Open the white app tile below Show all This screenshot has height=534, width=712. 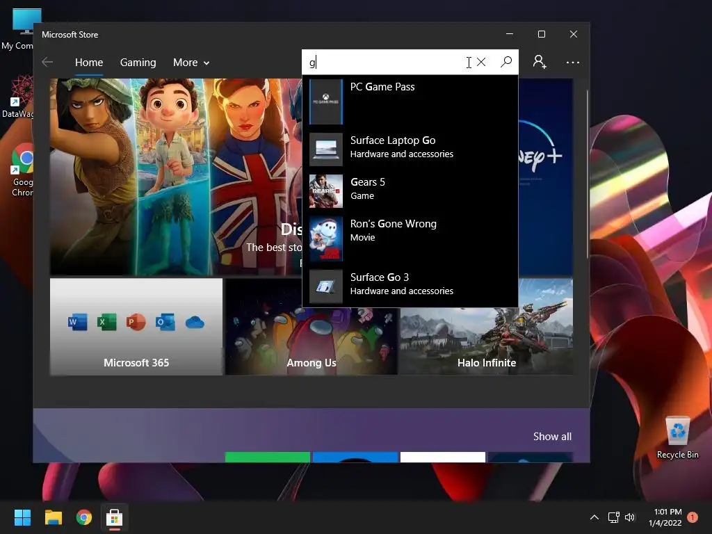coord(443,457)
